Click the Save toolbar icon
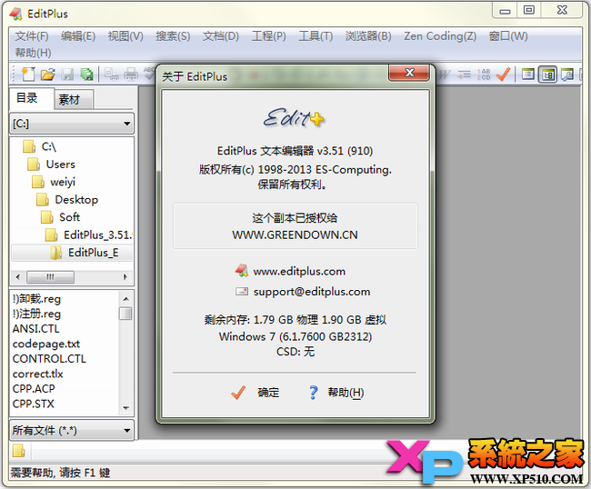Image resolution: width=591 pixels, height=489 pixels. pyautogui.click(x=67, y=75)
